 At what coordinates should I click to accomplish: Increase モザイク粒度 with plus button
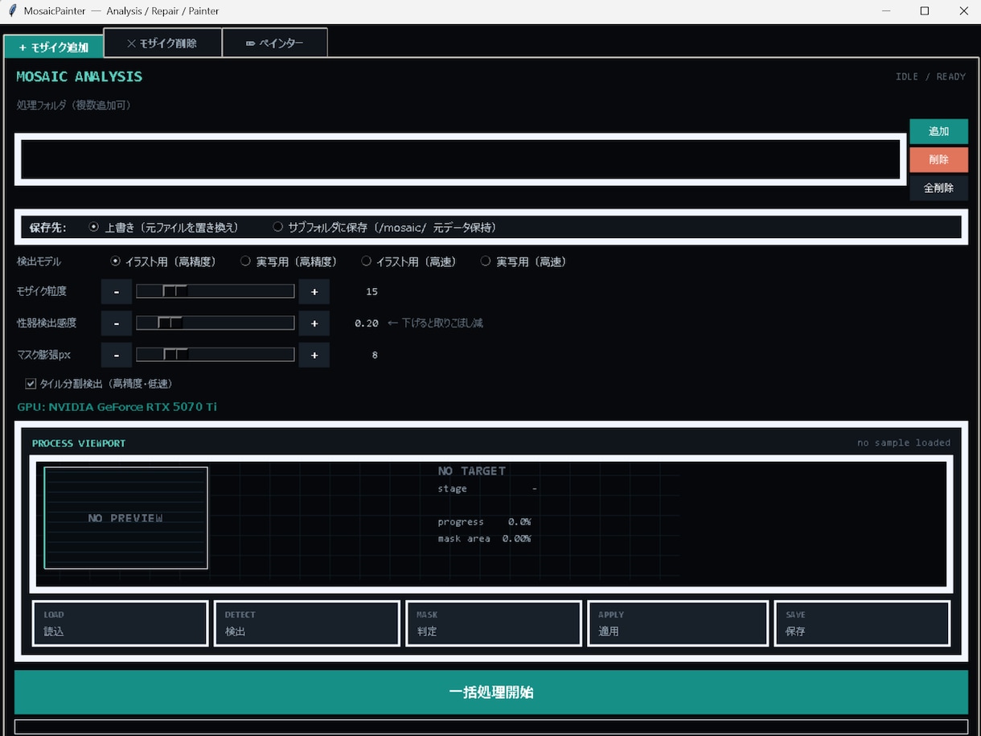314,291
